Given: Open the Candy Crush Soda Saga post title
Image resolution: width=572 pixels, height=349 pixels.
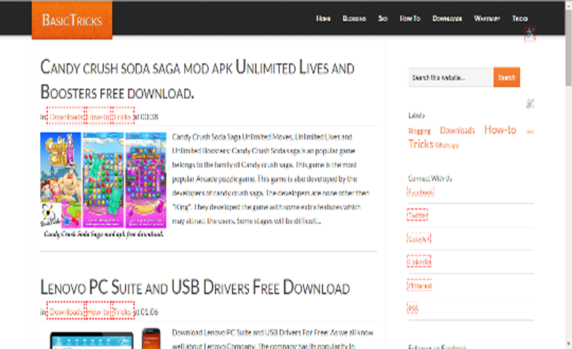Looking at the screenshot, I should pyautogui.click(x=197, y=80).
